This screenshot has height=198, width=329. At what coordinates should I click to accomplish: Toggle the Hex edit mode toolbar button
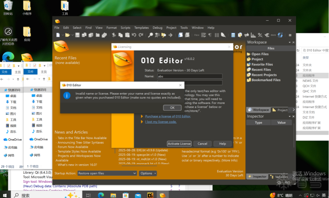pos(197,35)
